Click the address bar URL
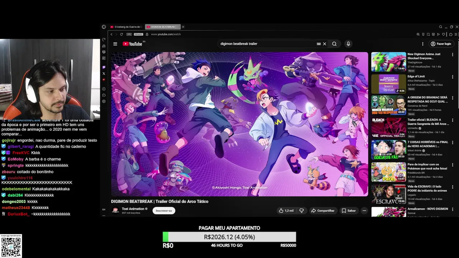Screen dimensions: 459x258 coord(166,34)
